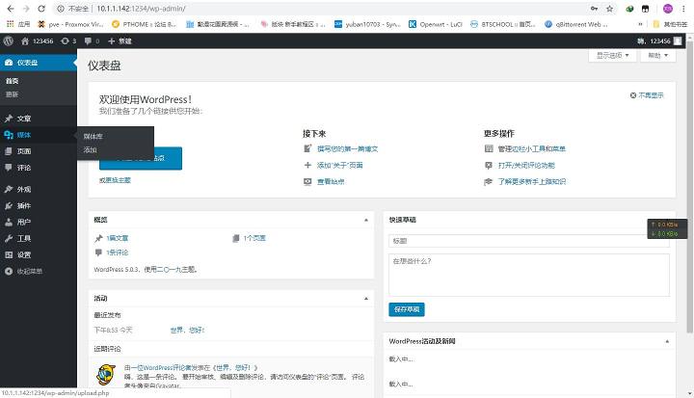Collapse the At a Glance 概览 panel
This screenshot has height=398, width=694.
click(366, 220)
